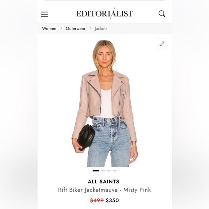Go to Outerwear breadcrumb

point(75,28)
